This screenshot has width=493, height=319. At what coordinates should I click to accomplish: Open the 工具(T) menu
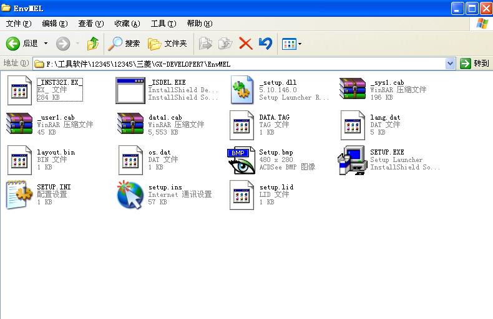163,24
